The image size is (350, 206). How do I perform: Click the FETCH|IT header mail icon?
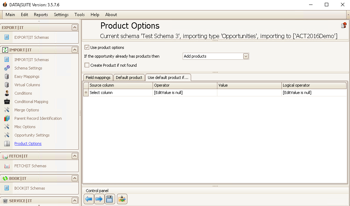[5, 156]
